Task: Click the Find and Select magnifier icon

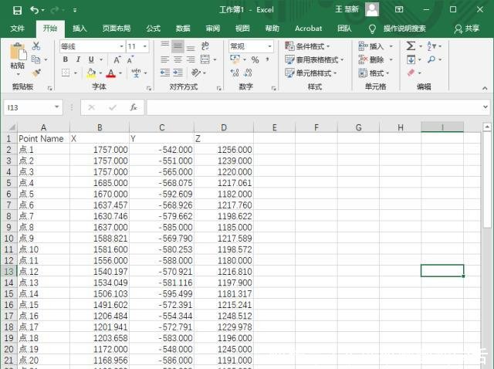Action: coord(431,59)
